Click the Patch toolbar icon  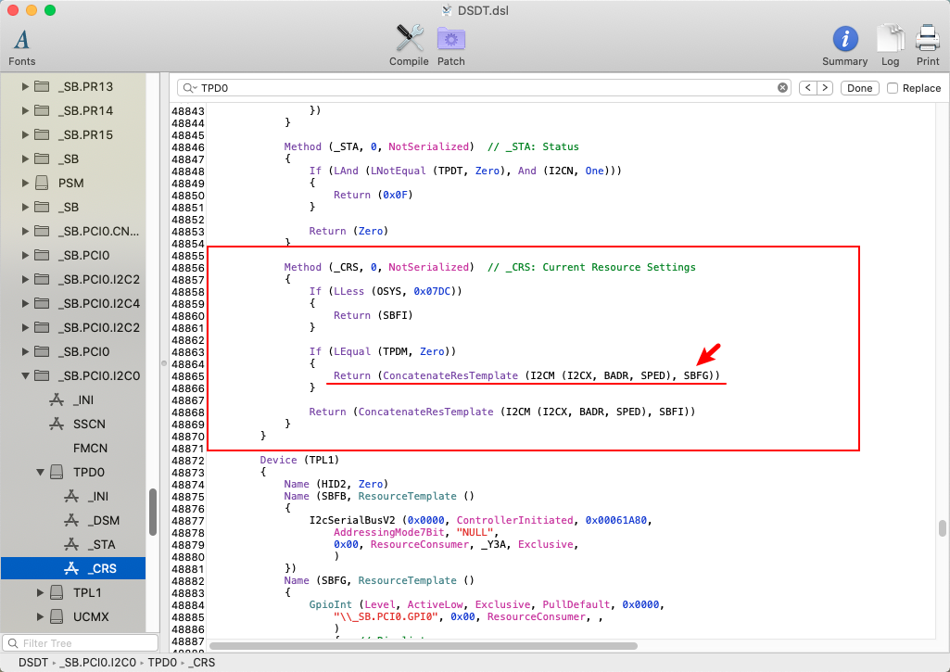(451, 44)
